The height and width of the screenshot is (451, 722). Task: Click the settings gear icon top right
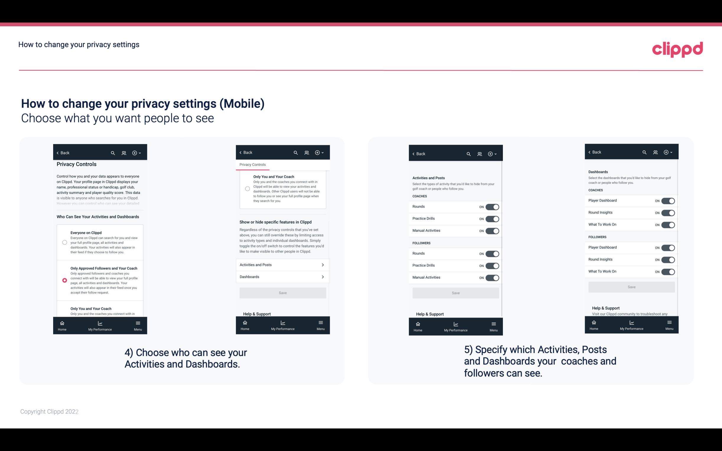tap(135, 153)
